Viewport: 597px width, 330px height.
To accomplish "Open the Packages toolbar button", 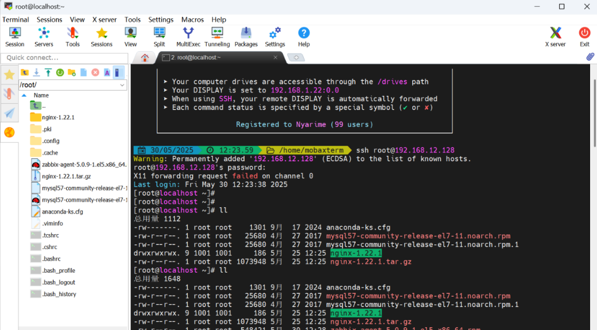I will click(246, 37).
